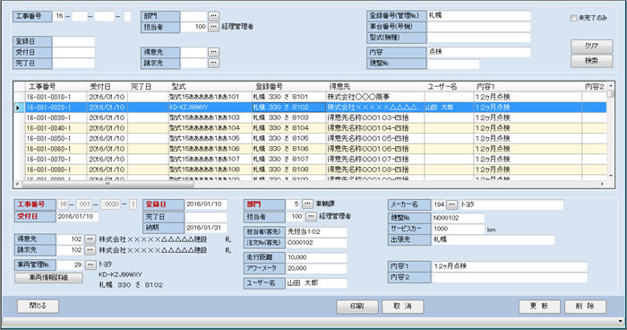Click the 更新 button

pyautogui.click(x=539, y=307)
